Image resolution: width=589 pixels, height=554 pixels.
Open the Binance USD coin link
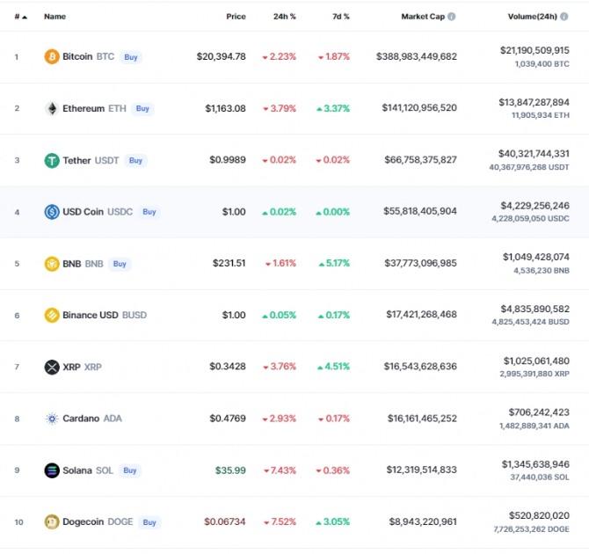point(90,315)
